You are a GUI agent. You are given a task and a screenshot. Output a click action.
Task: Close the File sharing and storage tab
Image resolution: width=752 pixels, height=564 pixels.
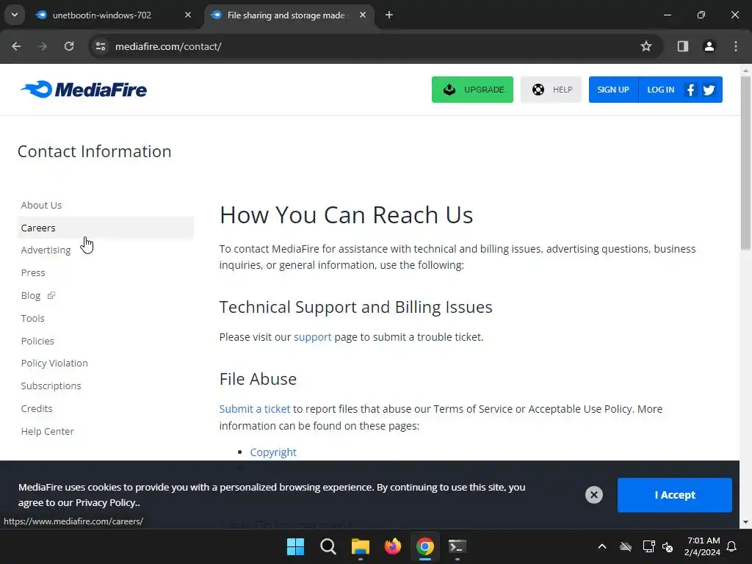click(363, 15)
